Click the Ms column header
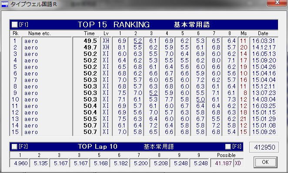288x173 pixels. point(244,33)
